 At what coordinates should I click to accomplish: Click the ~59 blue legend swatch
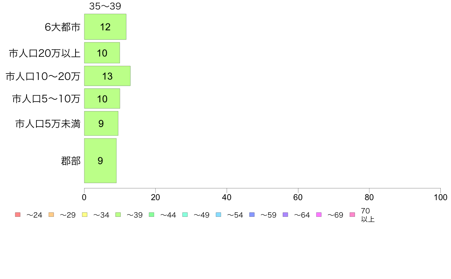click(252, 215)
